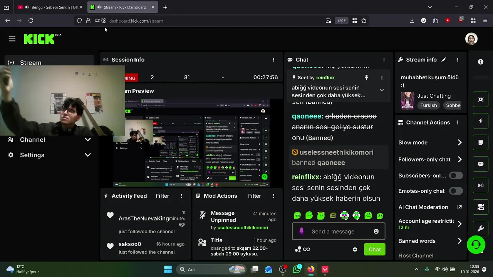Viewport: 493px width, 277px height.
Task: Click the Turkish language tag
Action: pos(429,105)
